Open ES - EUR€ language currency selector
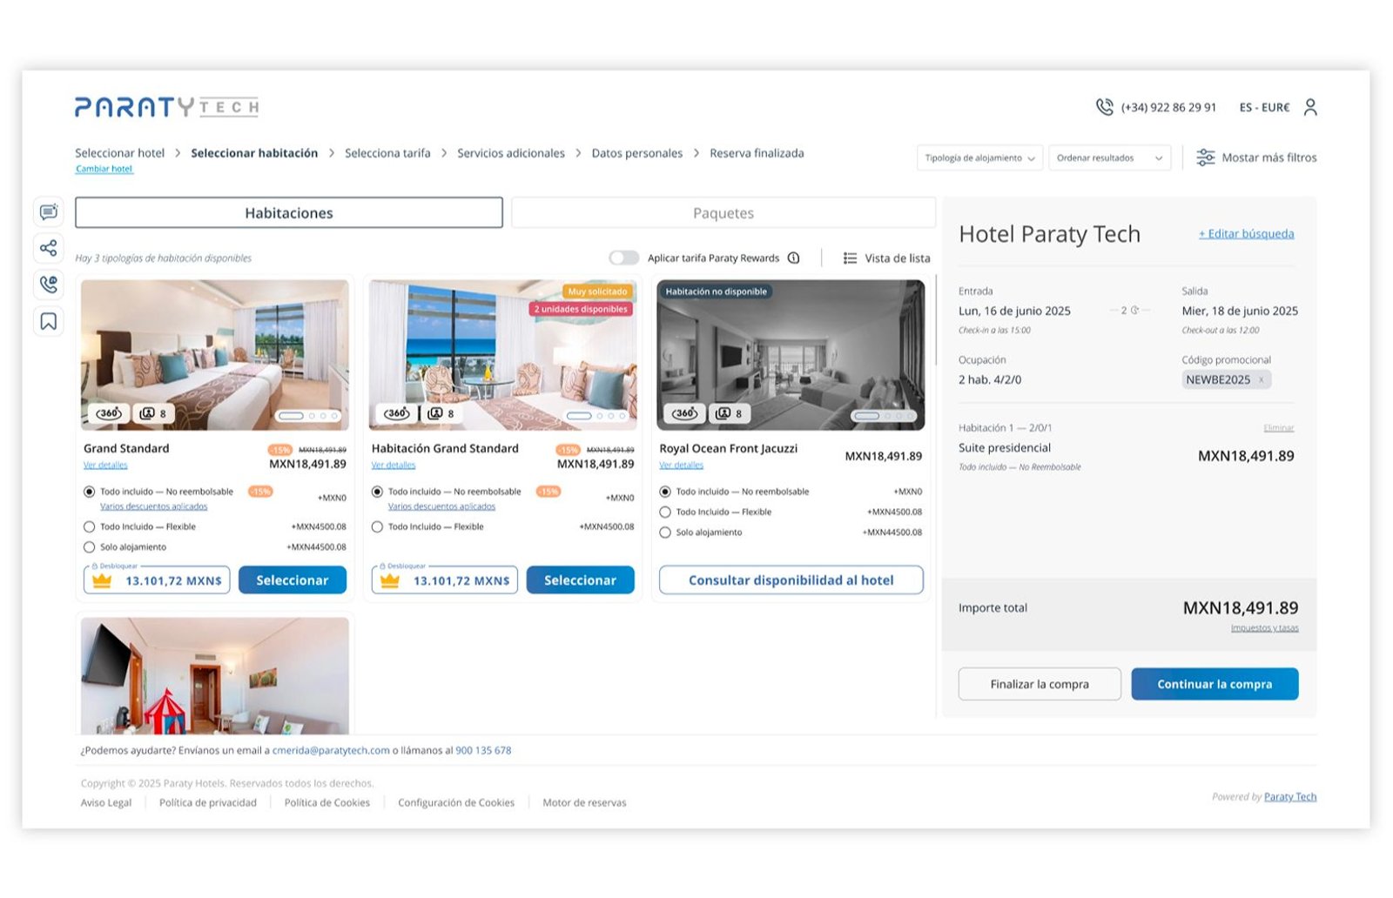Viewport: 1393px width, 898px height. tap(1264, 107)
